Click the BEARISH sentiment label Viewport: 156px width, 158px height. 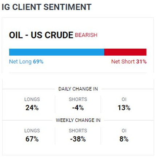[x=86, y=35]
